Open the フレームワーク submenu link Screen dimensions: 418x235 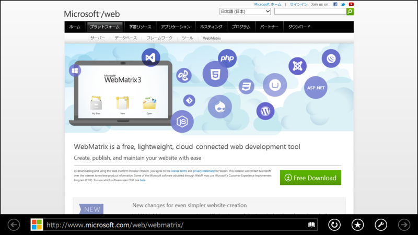coord(160,38)
